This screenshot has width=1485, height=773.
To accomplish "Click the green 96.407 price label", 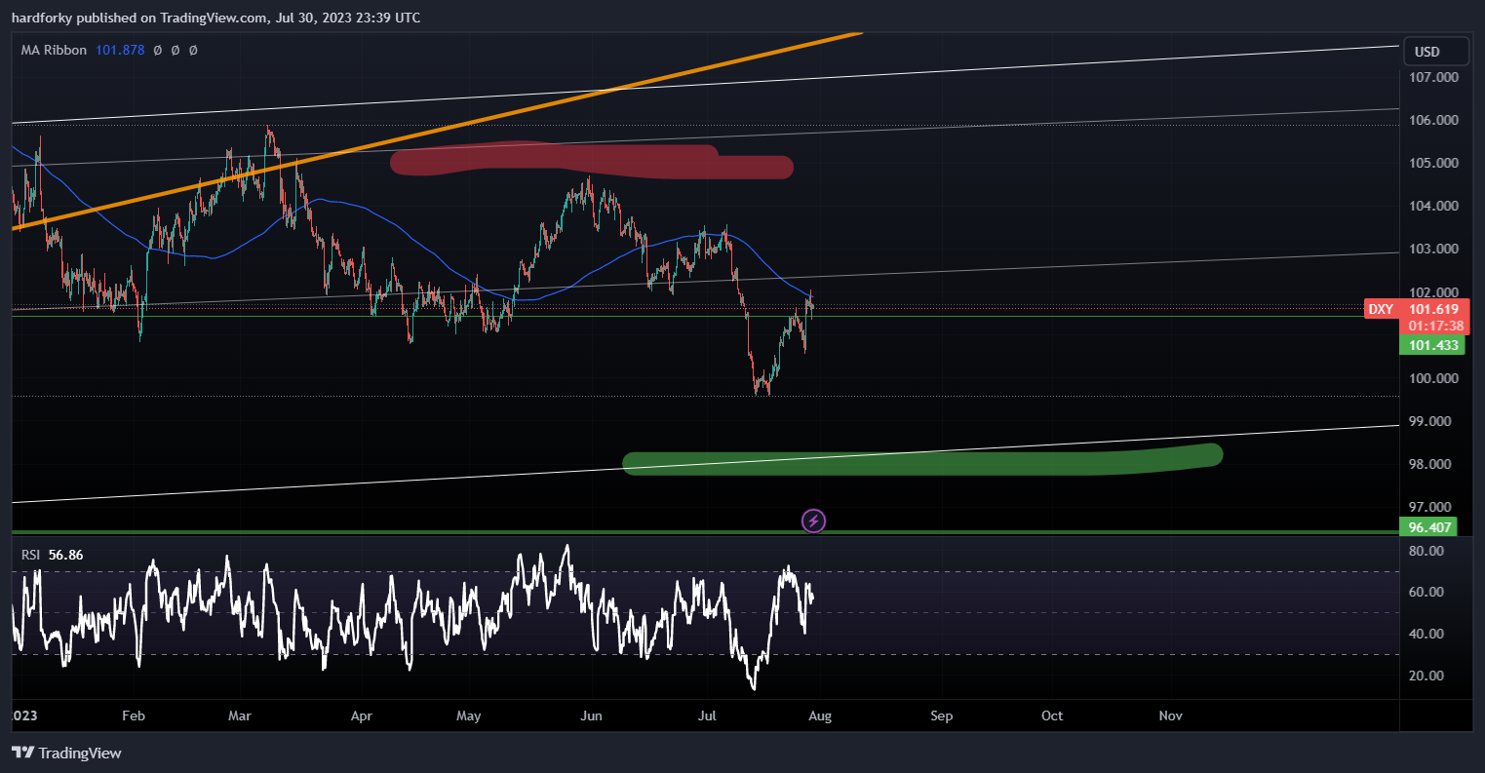I will click(x=1427, y=527).
